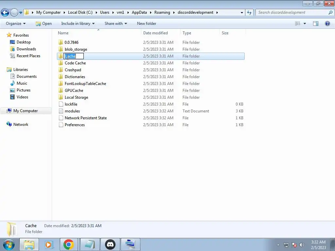Expand the view options dropdown arrow
Screen dimensions: 335x251
[x=305, y=24]
